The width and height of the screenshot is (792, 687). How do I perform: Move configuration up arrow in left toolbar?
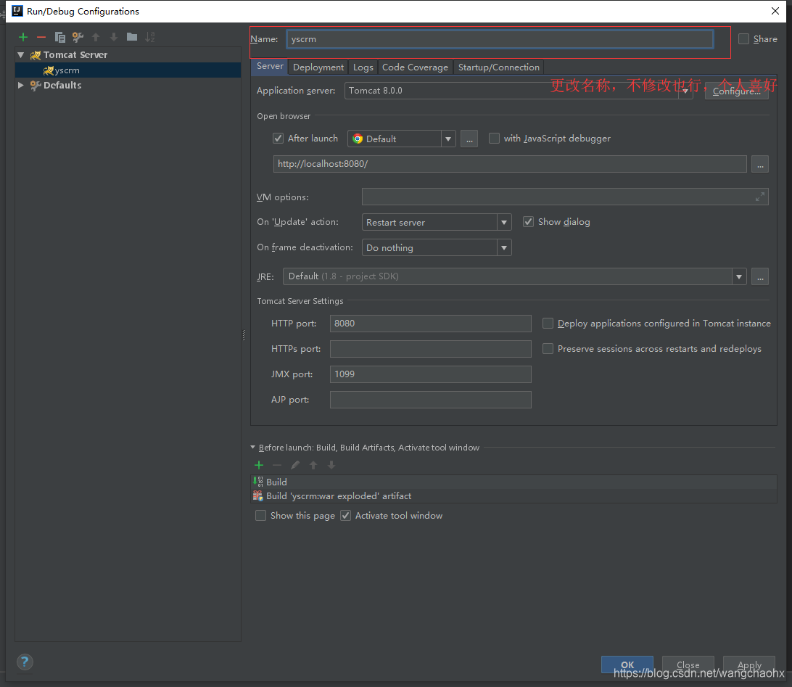96,37
